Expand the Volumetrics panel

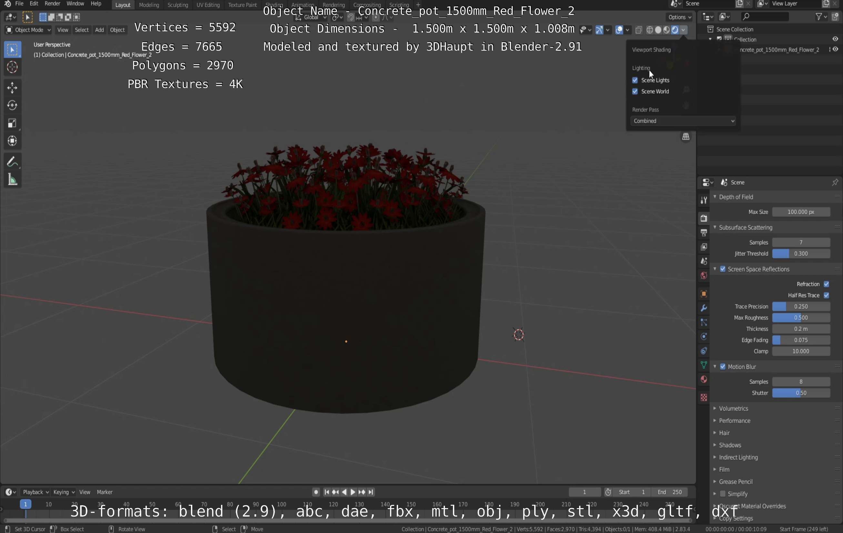point(733,409)
